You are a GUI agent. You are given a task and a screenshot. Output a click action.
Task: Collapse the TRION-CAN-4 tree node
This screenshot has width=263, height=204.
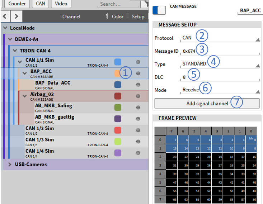coord(15,51)
